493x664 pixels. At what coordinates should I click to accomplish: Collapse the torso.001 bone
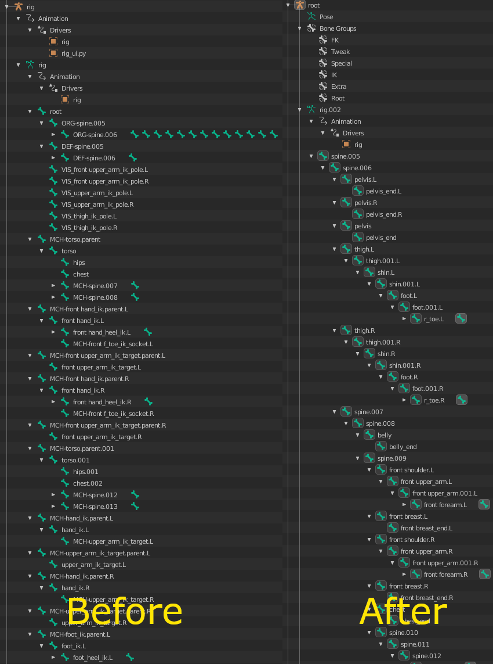tap(41, 460)
